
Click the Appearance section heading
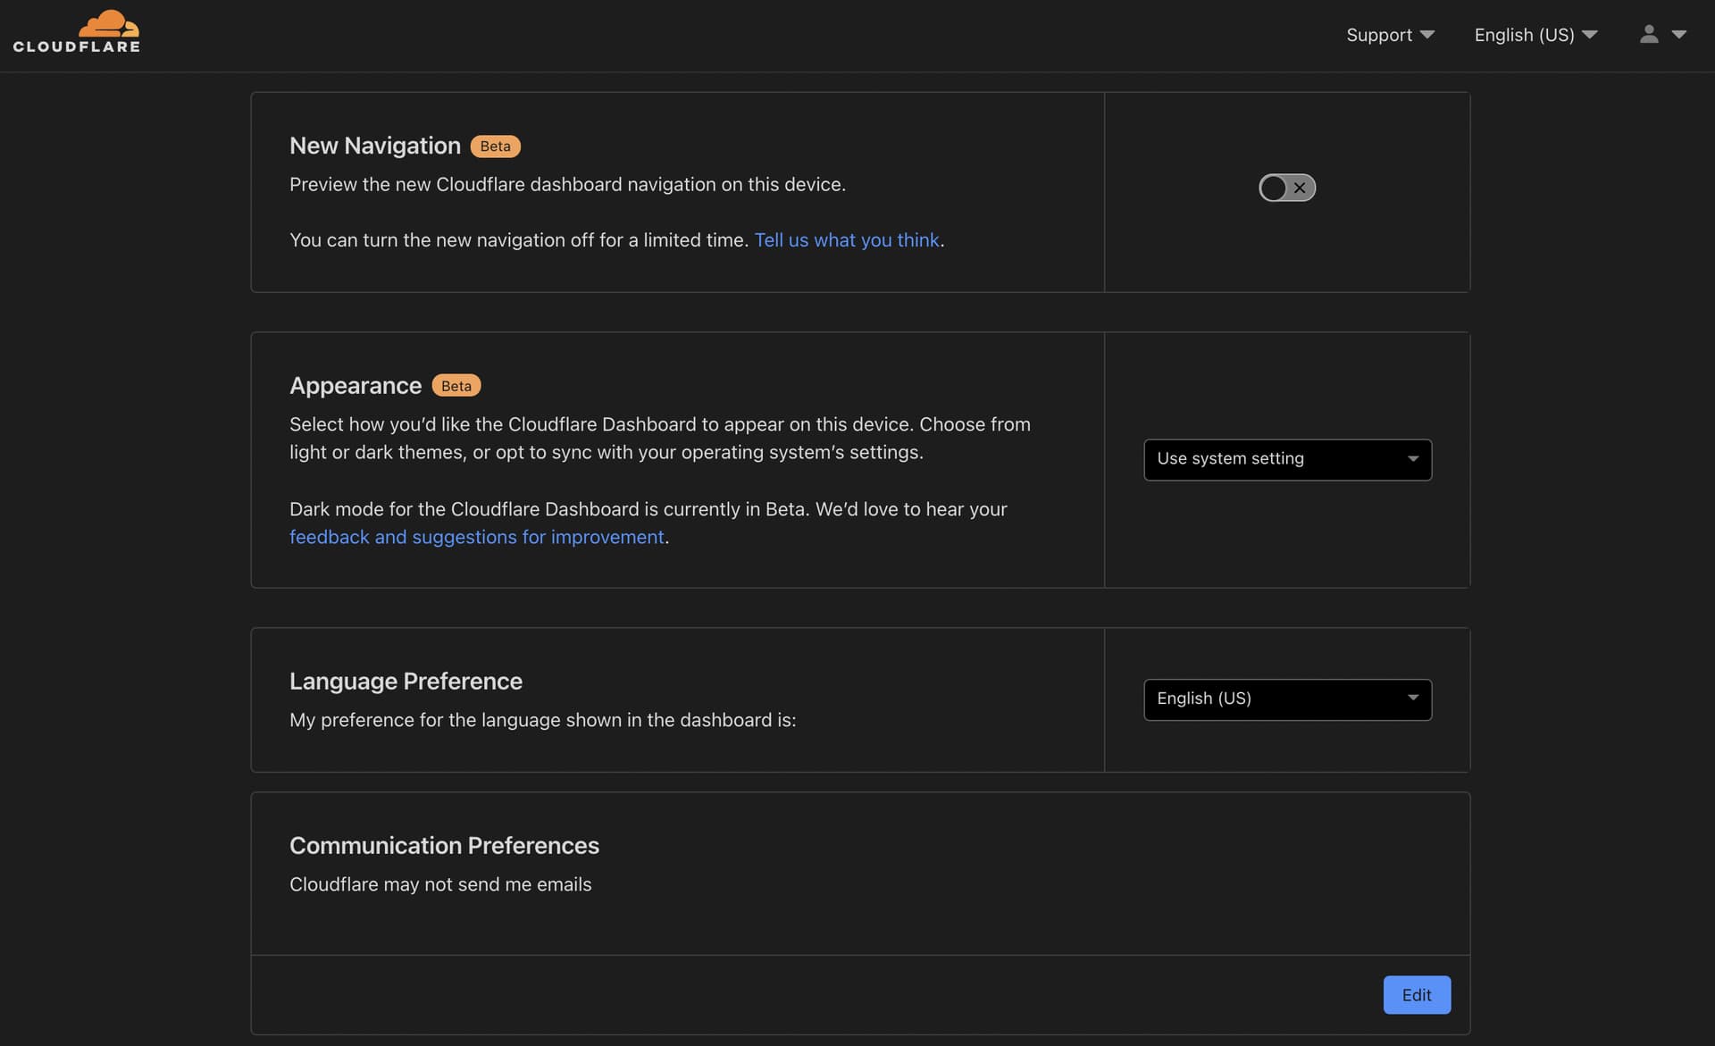(x=356, y=386)
